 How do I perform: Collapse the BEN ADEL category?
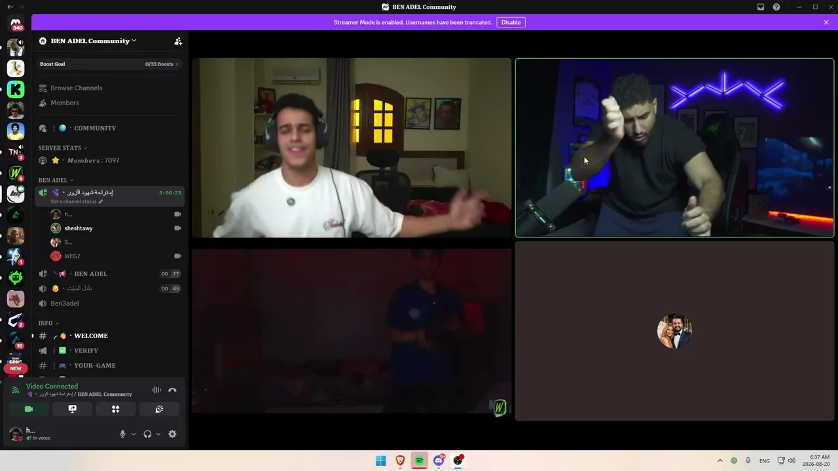(x=56, y=180)
